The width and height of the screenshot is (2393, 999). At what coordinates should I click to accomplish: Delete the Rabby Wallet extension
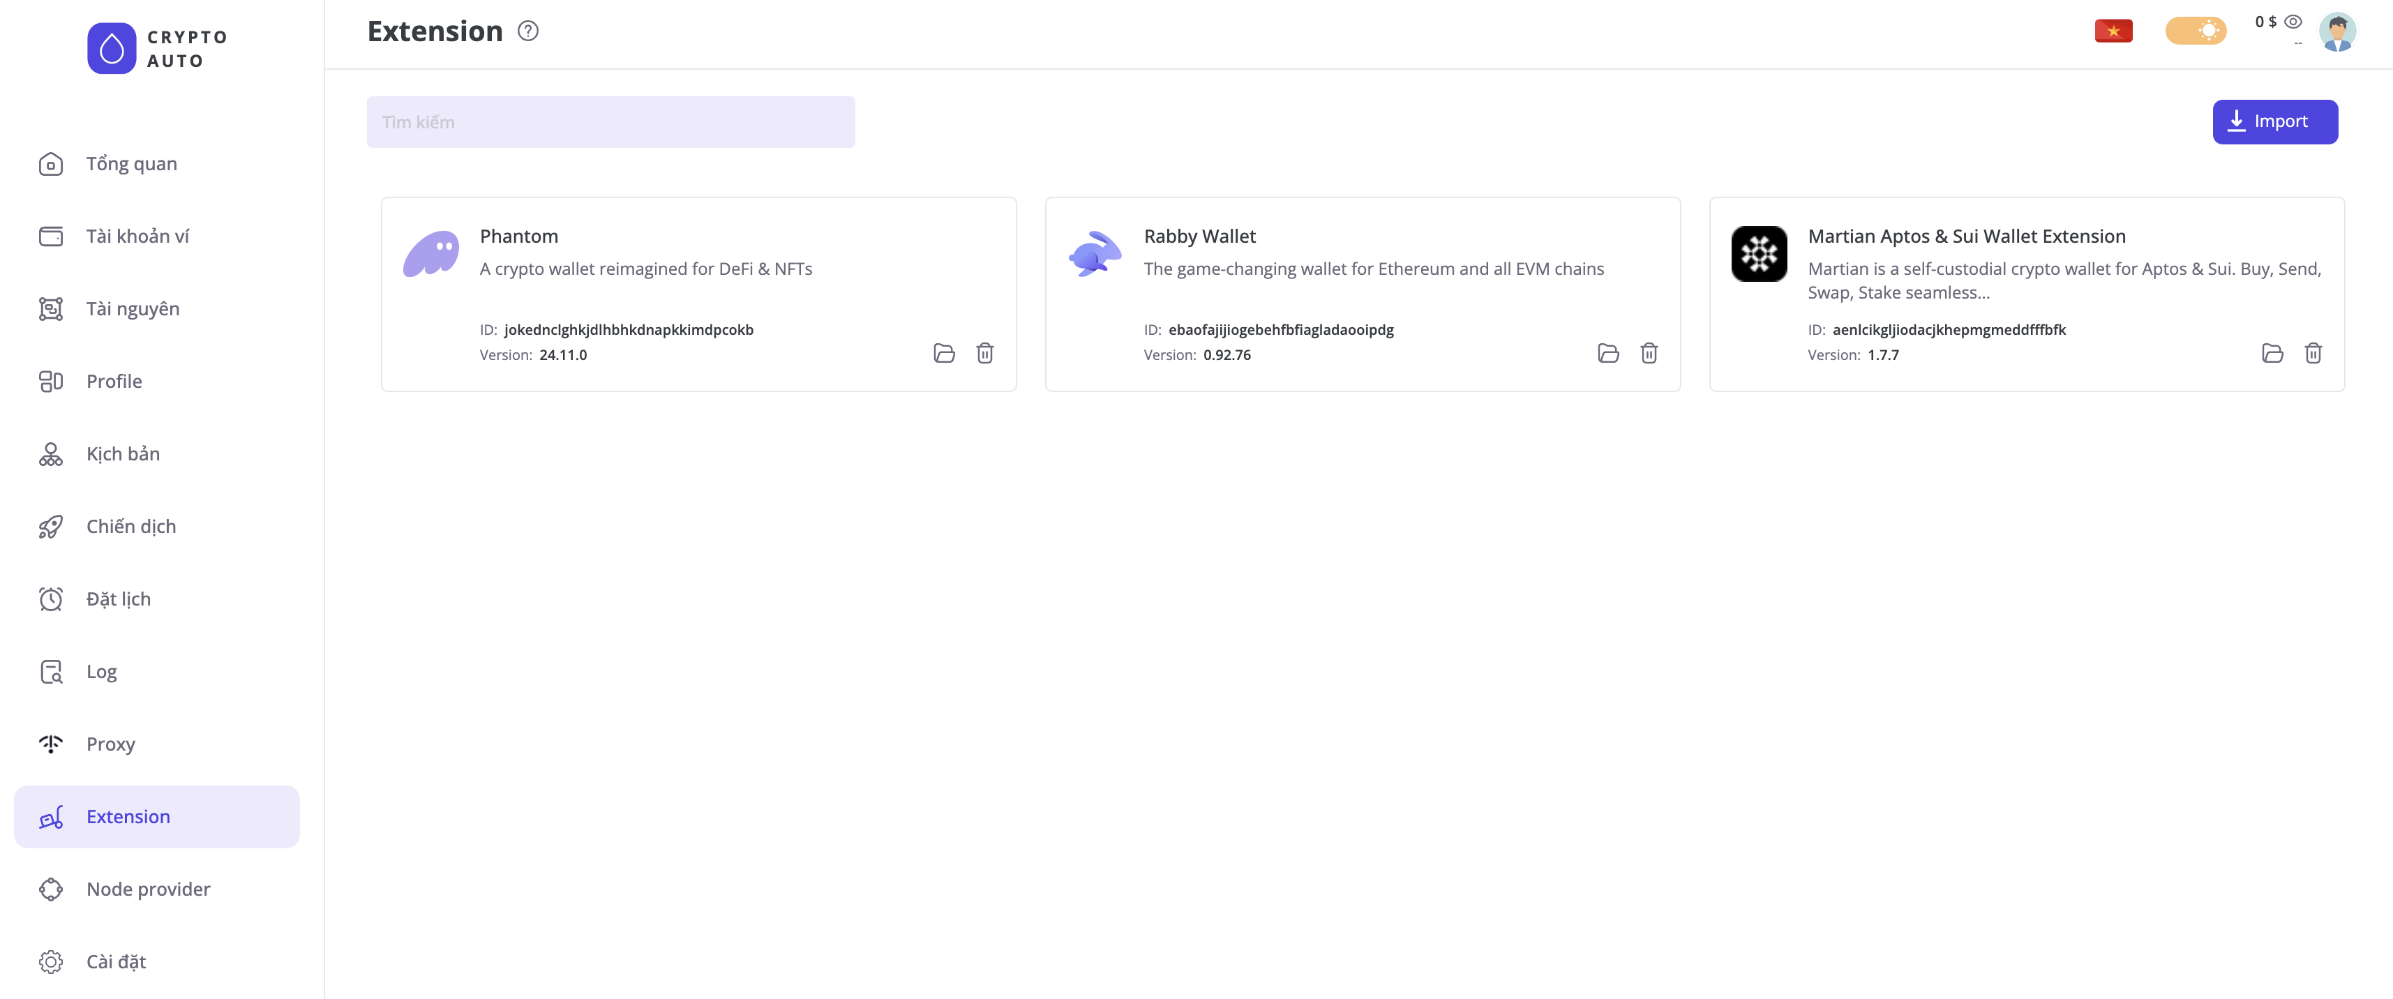click(1649, 353)
